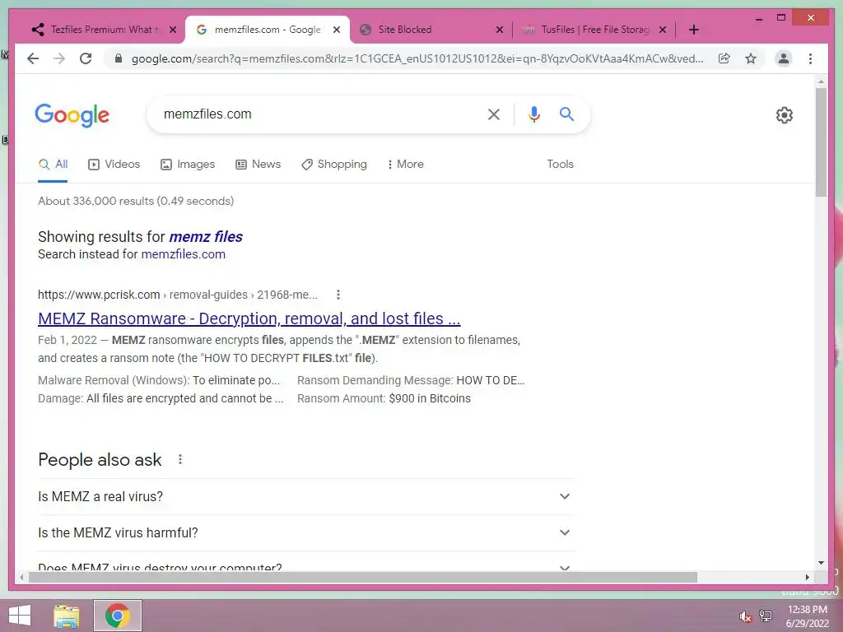Reload the page with the refresh icon
Viewport: 843px width, 632px height.
click(x=86, y=58)
